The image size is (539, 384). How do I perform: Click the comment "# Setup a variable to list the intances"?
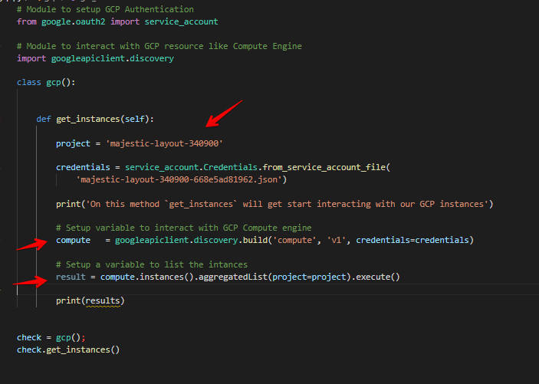[x=152, y=264]
